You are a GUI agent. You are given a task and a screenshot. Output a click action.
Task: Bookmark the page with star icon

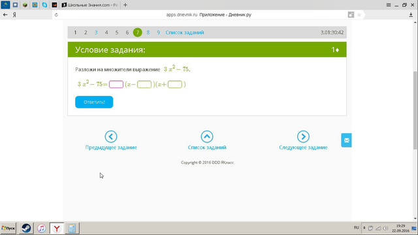click(359, 15)
